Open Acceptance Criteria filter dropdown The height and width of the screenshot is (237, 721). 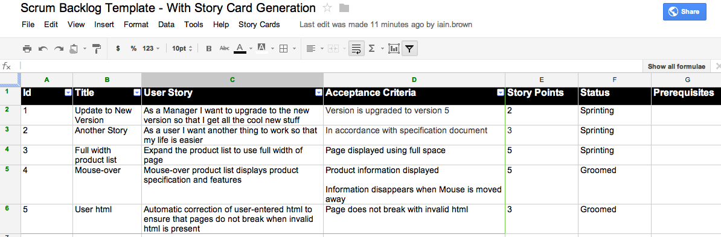[x=500, y=93]
